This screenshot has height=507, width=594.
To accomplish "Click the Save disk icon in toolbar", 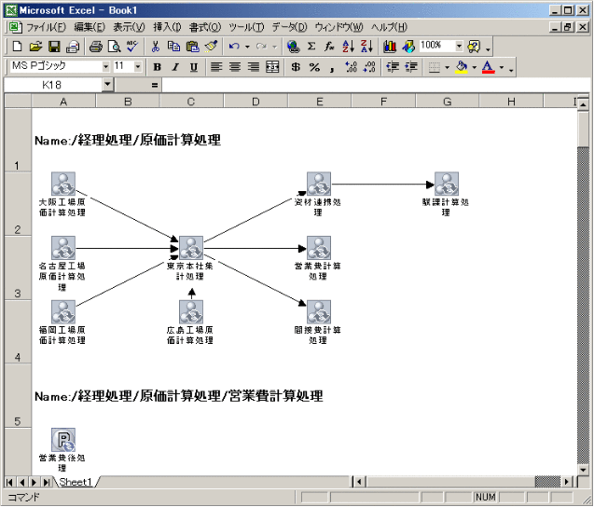I will 53,46.
